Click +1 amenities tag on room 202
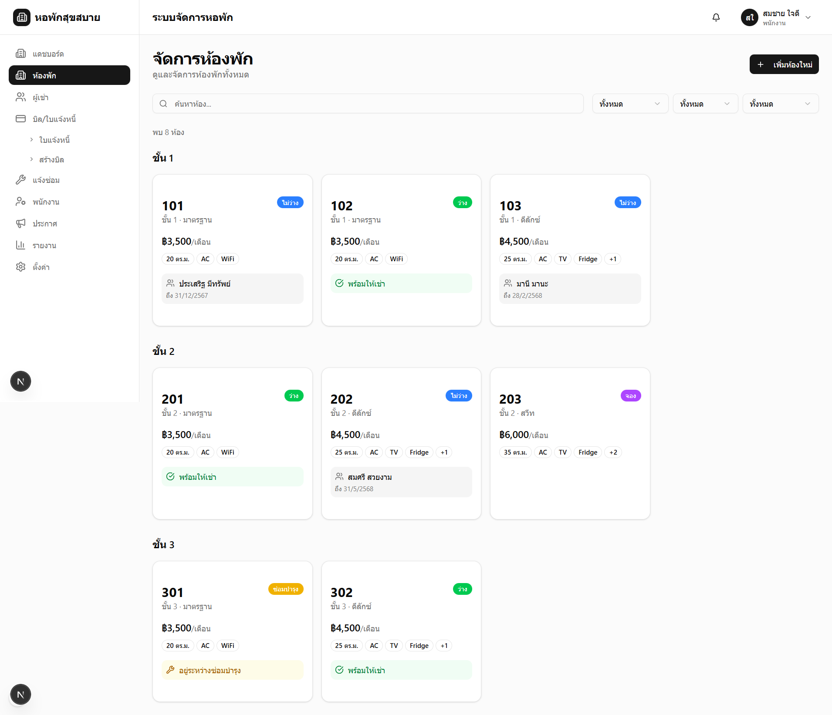 tap(444, 452)
